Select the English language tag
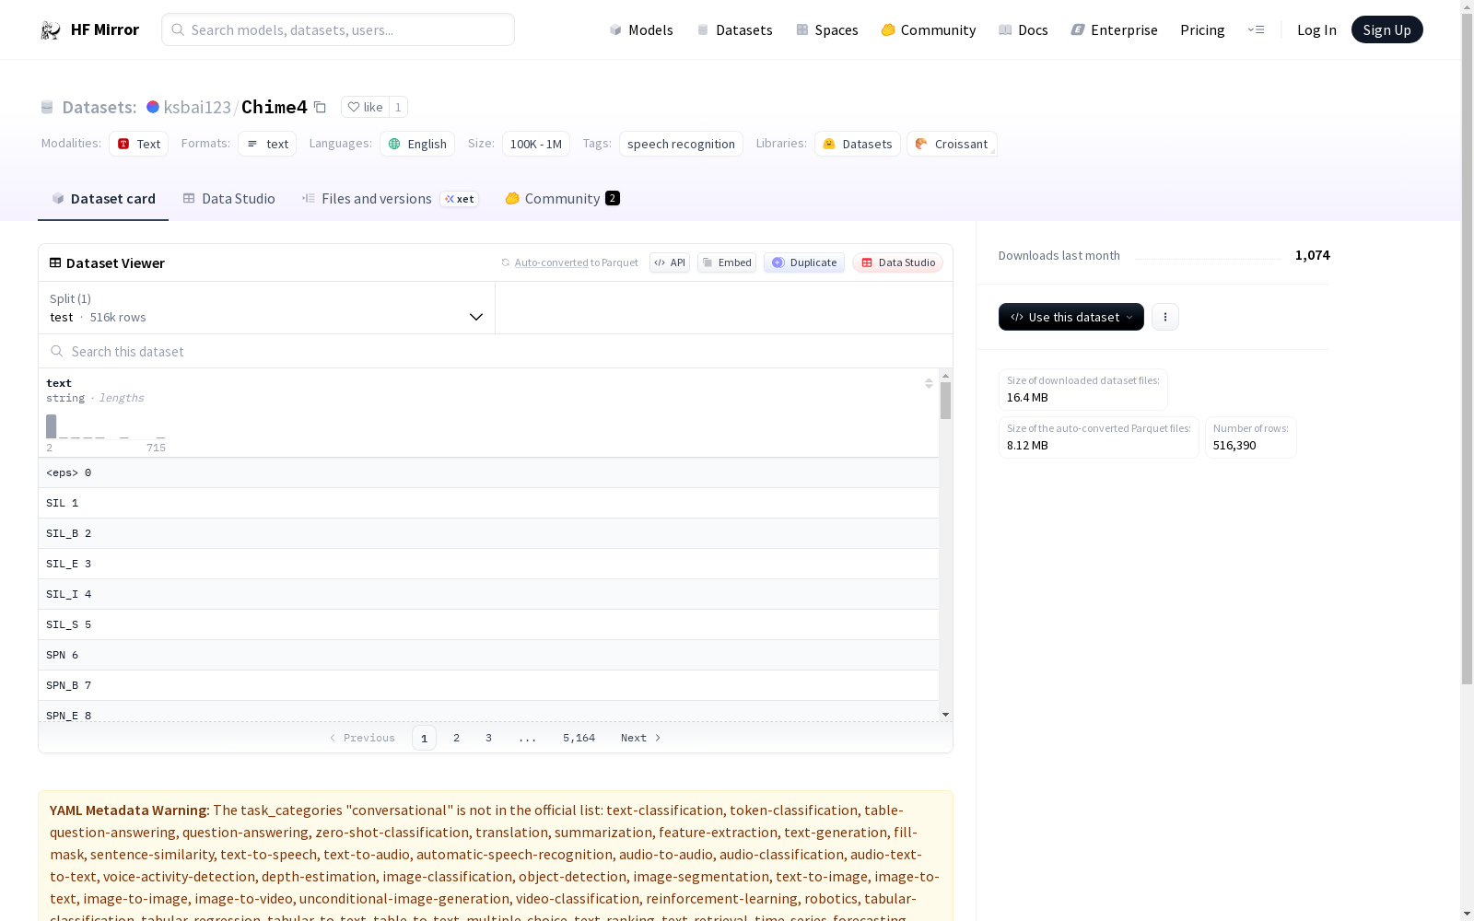This screenshot has width=1474, height=921. [417, 144]
